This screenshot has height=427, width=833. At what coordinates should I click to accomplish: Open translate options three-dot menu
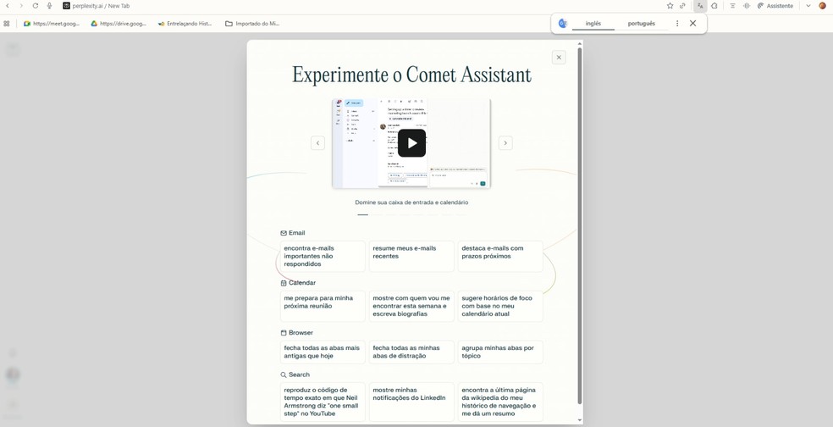pyautogui.click(x=677, y=24)
